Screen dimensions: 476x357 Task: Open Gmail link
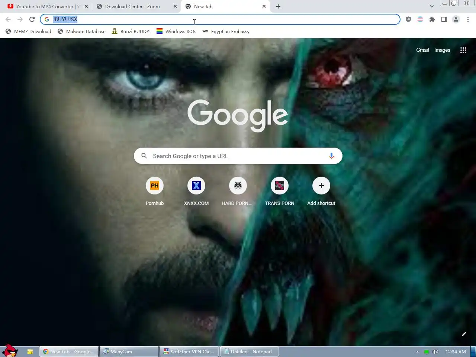pyautogui.click(x=422, y=50)
